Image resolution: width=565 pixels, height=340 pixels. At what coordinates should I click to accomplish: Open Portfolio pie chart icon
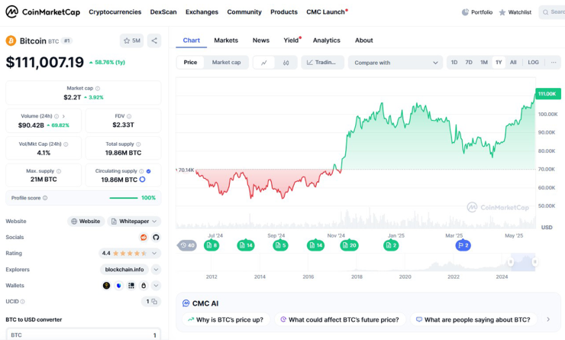tap(465, 12)
